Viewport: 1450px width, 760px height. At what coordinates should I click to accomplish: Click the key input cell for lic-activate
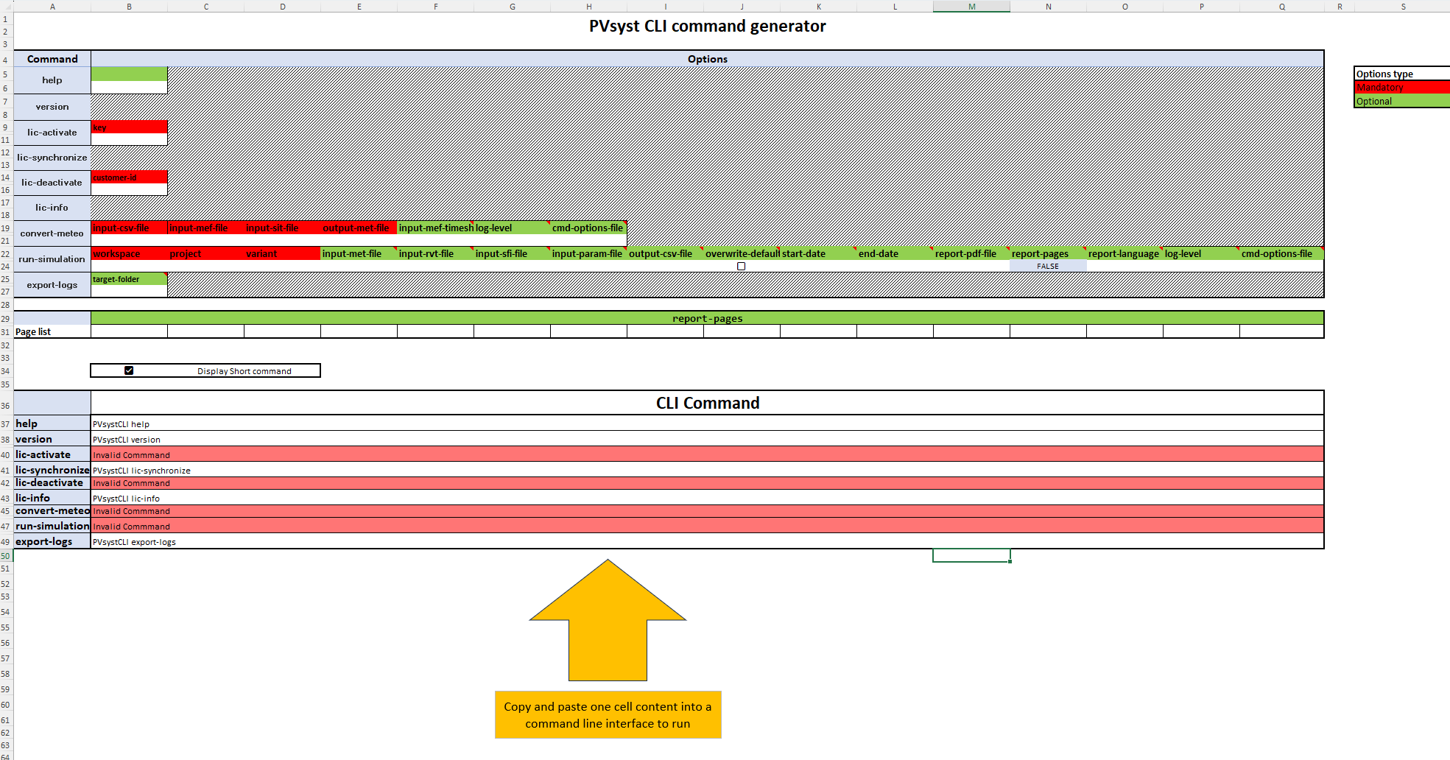(129, 139)
